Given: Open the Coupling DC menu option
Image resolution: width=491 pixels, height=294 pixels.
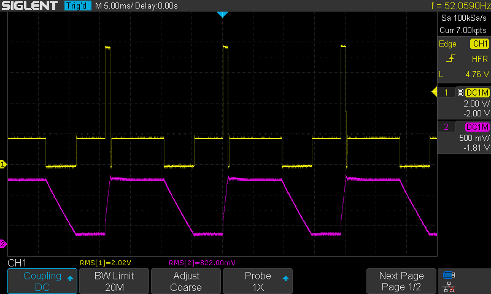Looking at the screenshot, I should tap(42, 281).
